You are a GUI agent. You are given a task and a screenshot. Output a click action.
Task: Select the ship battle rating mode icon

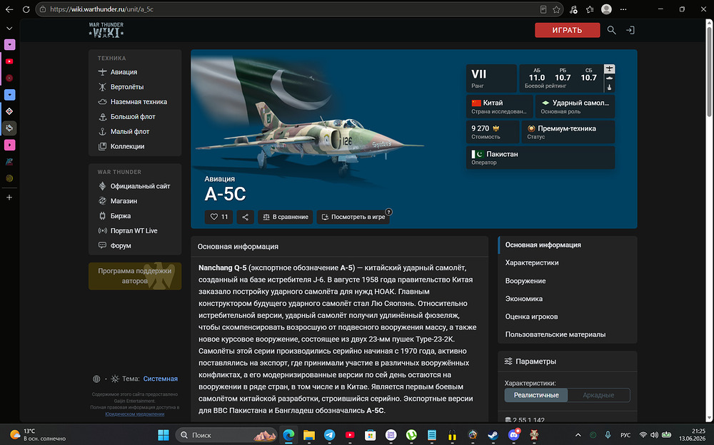(609, 87)
